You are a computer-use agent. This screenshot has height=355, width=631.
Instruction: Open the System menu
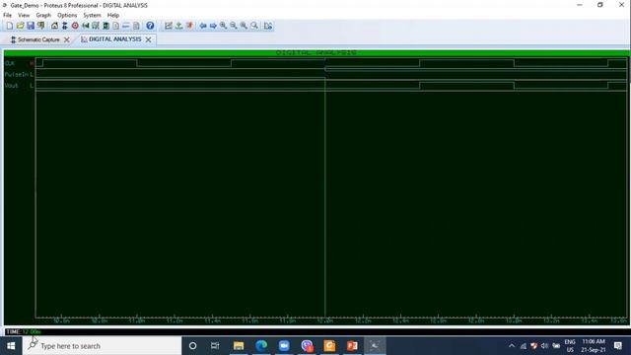pyautogui.click(x=92, y=16)
